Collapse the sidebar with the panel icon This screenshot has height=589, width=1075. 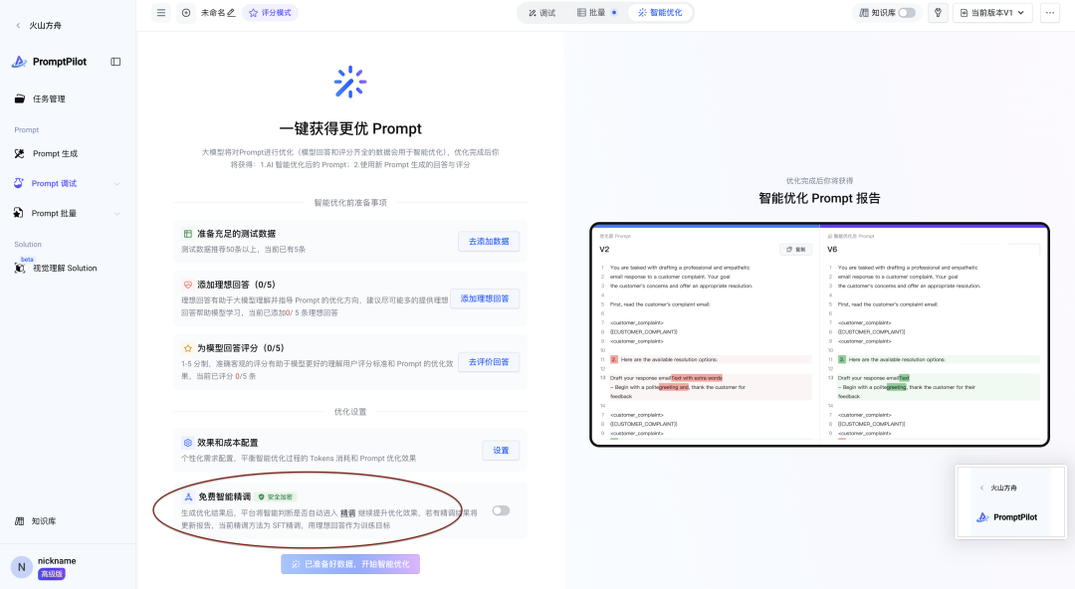115,61
